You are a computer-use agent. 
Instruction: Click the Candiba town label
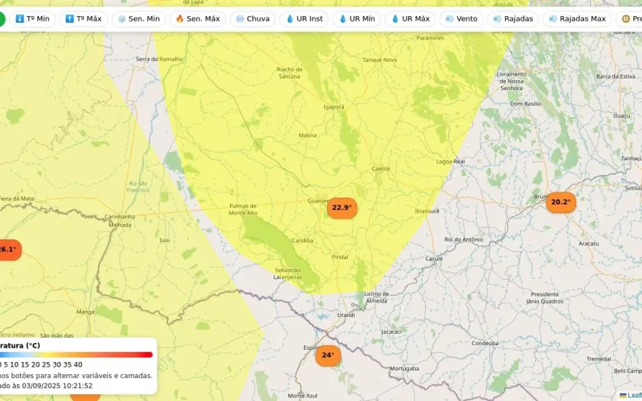click(x=303, y=241)
